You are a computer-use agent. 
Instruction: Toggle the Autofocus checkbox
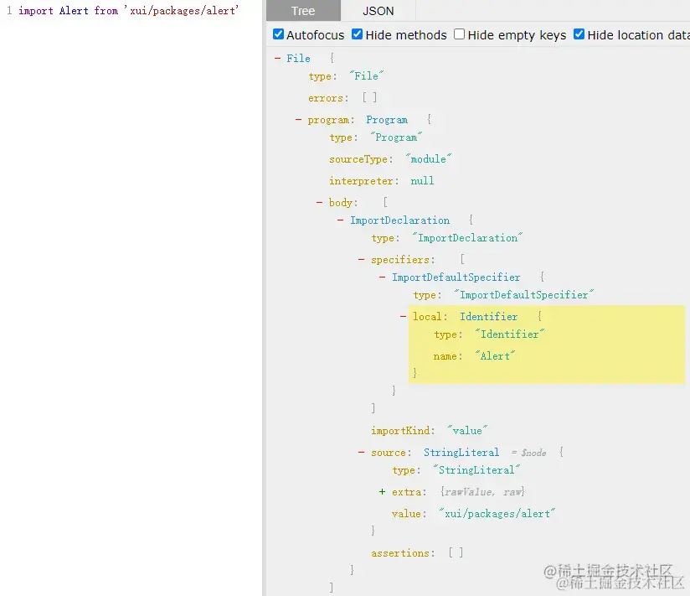click(278, 34)
